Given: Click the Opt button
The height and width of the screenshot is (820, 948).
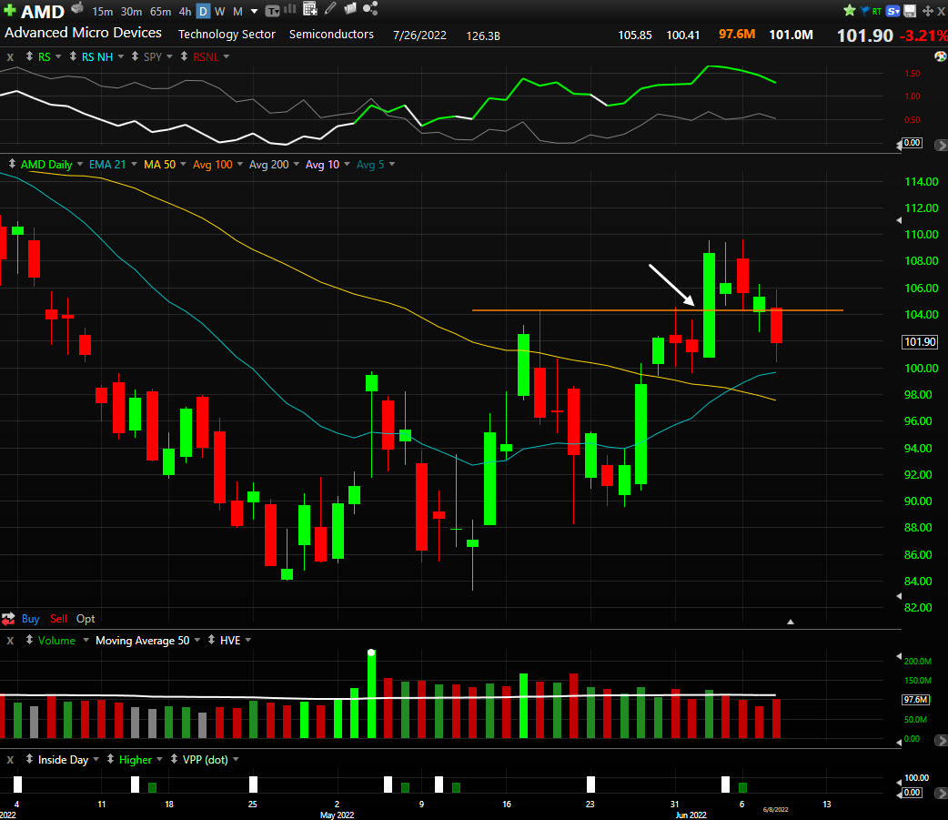Looking at the screenshot, I should pos(86,619).
